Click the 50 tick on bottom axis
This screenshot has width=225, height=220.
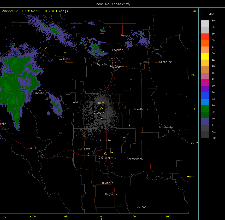tap(134, 216)
